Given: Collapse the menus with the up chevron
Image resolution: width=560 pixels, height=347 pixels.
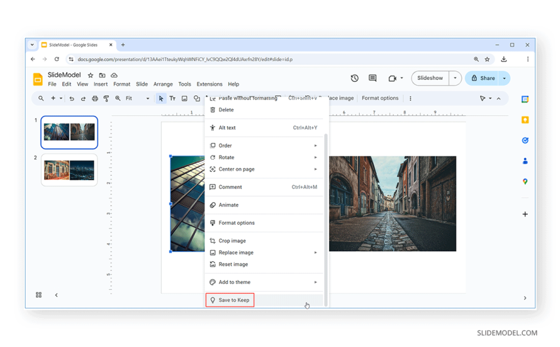Looking at the screenshot, I should [x=499, y=98].
